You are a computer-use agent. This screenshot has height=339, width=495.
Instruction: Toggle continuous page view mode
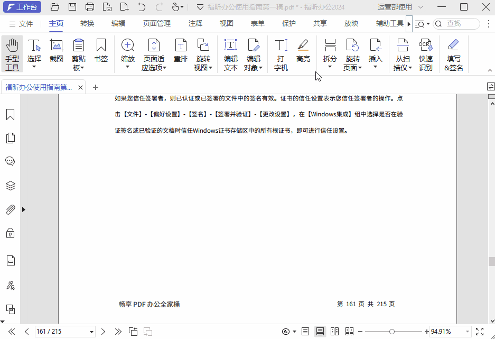(x=320, y=332)
